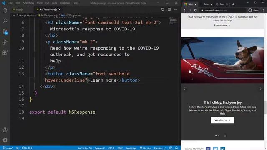Switch to the App.js editor tab
The width and height of the screenshot is (267, 150).
pyautogui.click(x=18, y=10)
